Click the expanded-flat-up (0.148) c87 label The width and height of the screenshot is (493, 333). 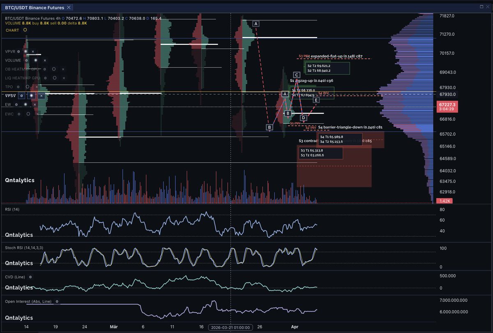coord(336,56)
